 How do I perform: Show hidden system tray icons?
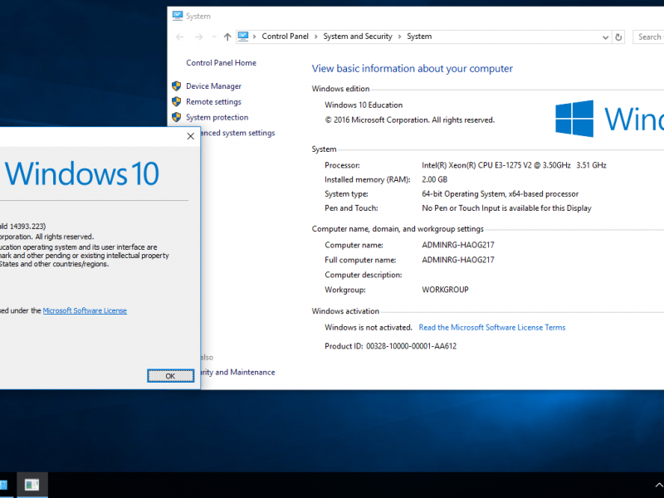point(658,485)
